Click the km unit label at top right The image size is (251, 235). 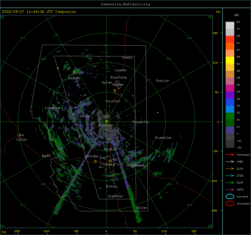click(x=218, y=12)
